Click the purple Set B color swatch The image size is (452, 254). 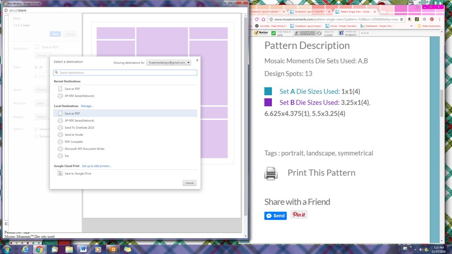(268, 102)
